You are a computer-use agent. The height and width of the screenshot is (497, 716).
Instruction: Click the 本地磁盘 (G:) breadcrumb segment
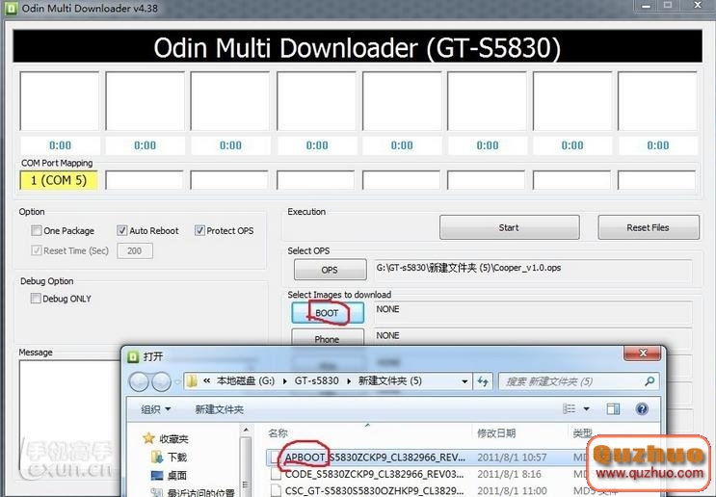(x=246, y=380)
